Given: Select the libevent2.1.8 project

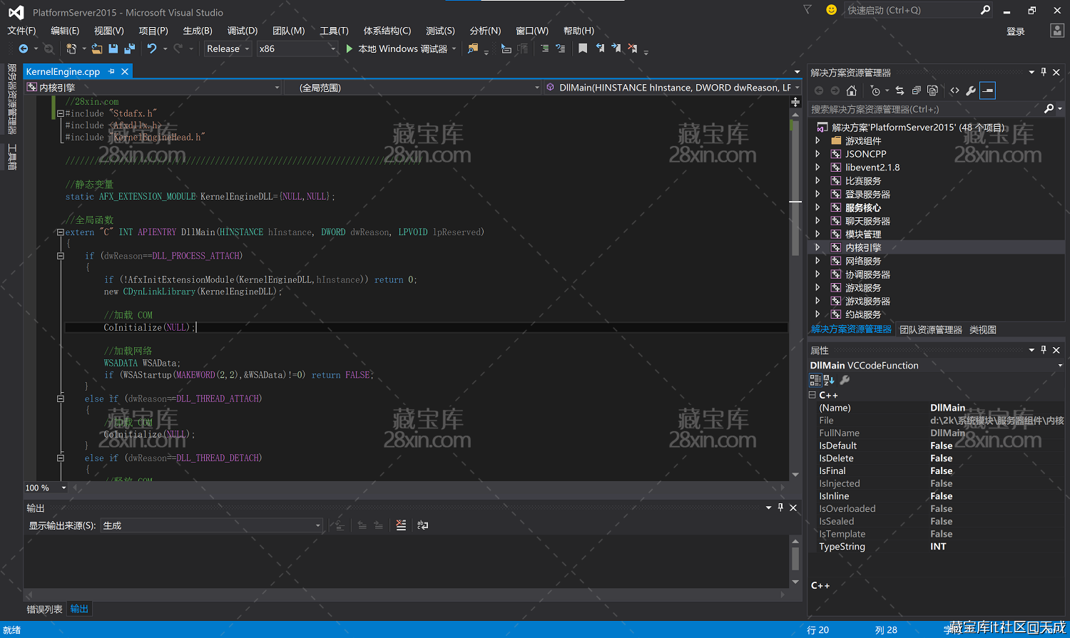Looking at the screenshot, I should pos(872,168).
